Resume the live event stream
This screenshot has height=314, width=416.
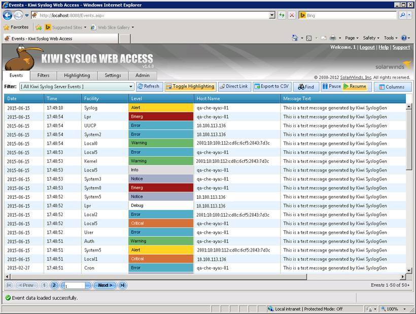point(356,86)
